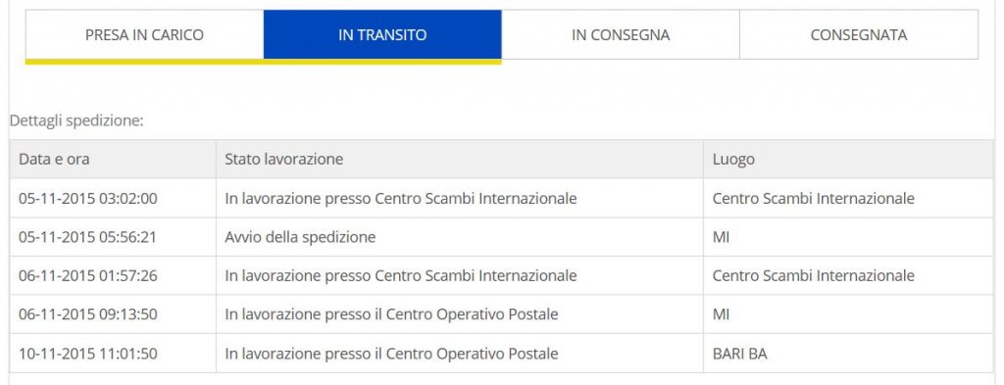Click the BARI BA location cell
The height and width of the screenshot is (385, 1004).
(x=848, y=353)
